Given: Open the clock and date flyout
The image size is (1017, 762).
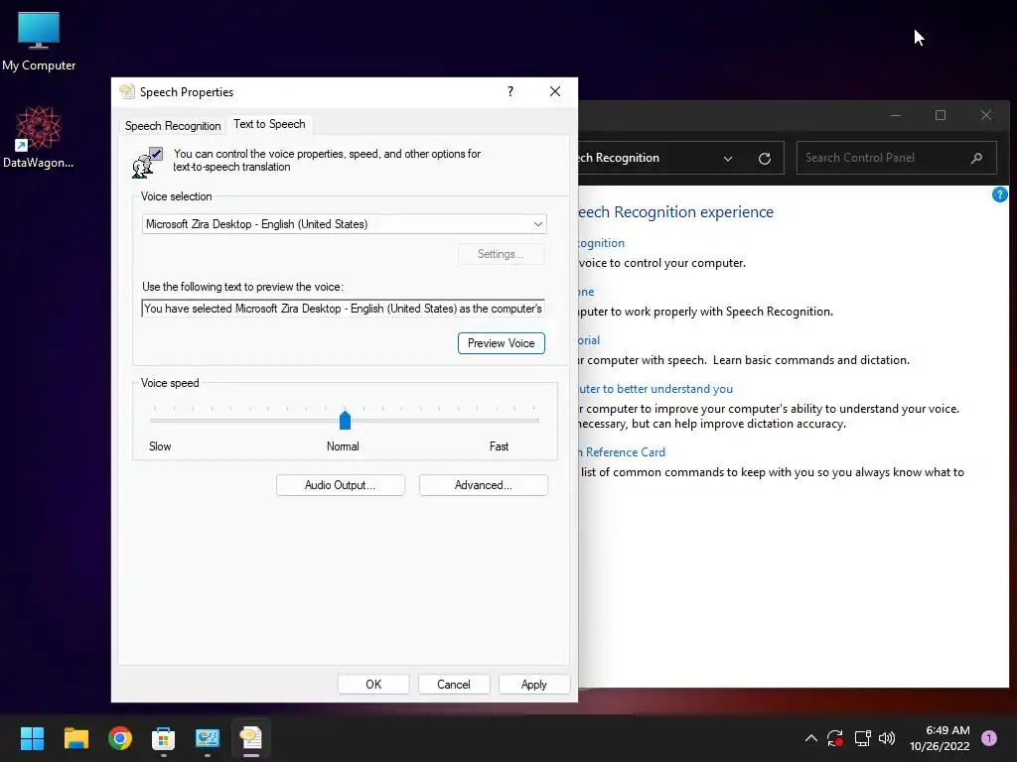Looking at the screenshot, I should pos(940,738).
